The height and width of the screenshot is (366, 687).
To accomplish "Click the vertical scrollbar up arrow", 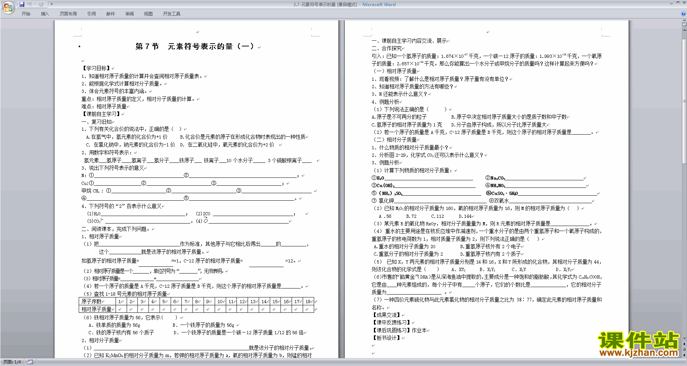I will click(684, 30).
